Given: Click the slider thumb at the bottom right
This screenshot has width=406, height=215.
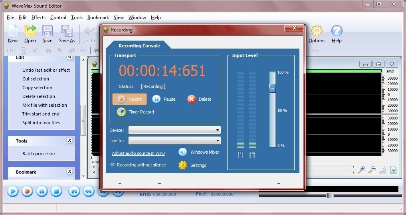Looking at the screenshot, I should coord(330,195).
